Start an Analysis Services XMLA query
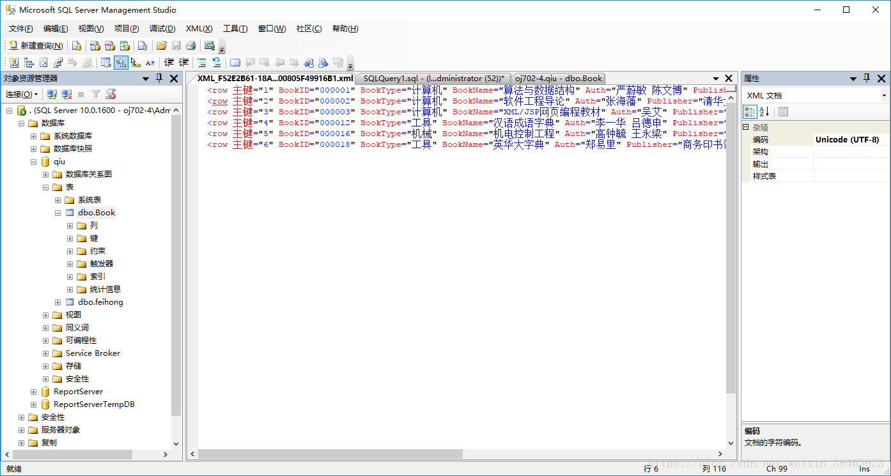Screen dimensions: 891x476 pyautogui.click(x=125, y=45)
